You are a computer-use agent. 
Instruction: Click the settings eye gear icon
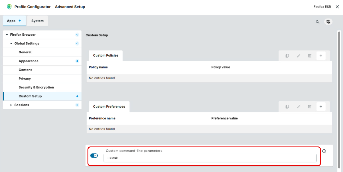pos(328,22)
